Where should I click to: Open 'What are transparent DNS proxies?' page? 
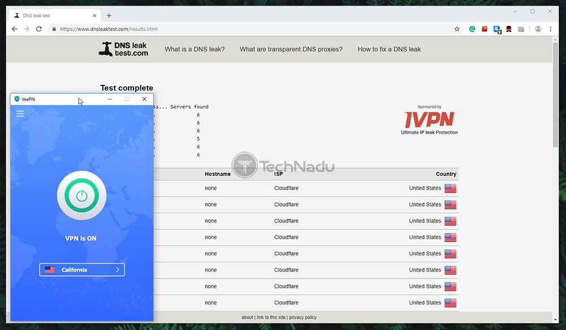291,49
